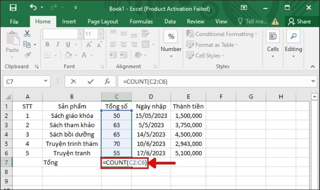This screenshot has width=320, height=190.
Task: Click cell containing 'Sách giáo khóa'
Action: (72, 116)
